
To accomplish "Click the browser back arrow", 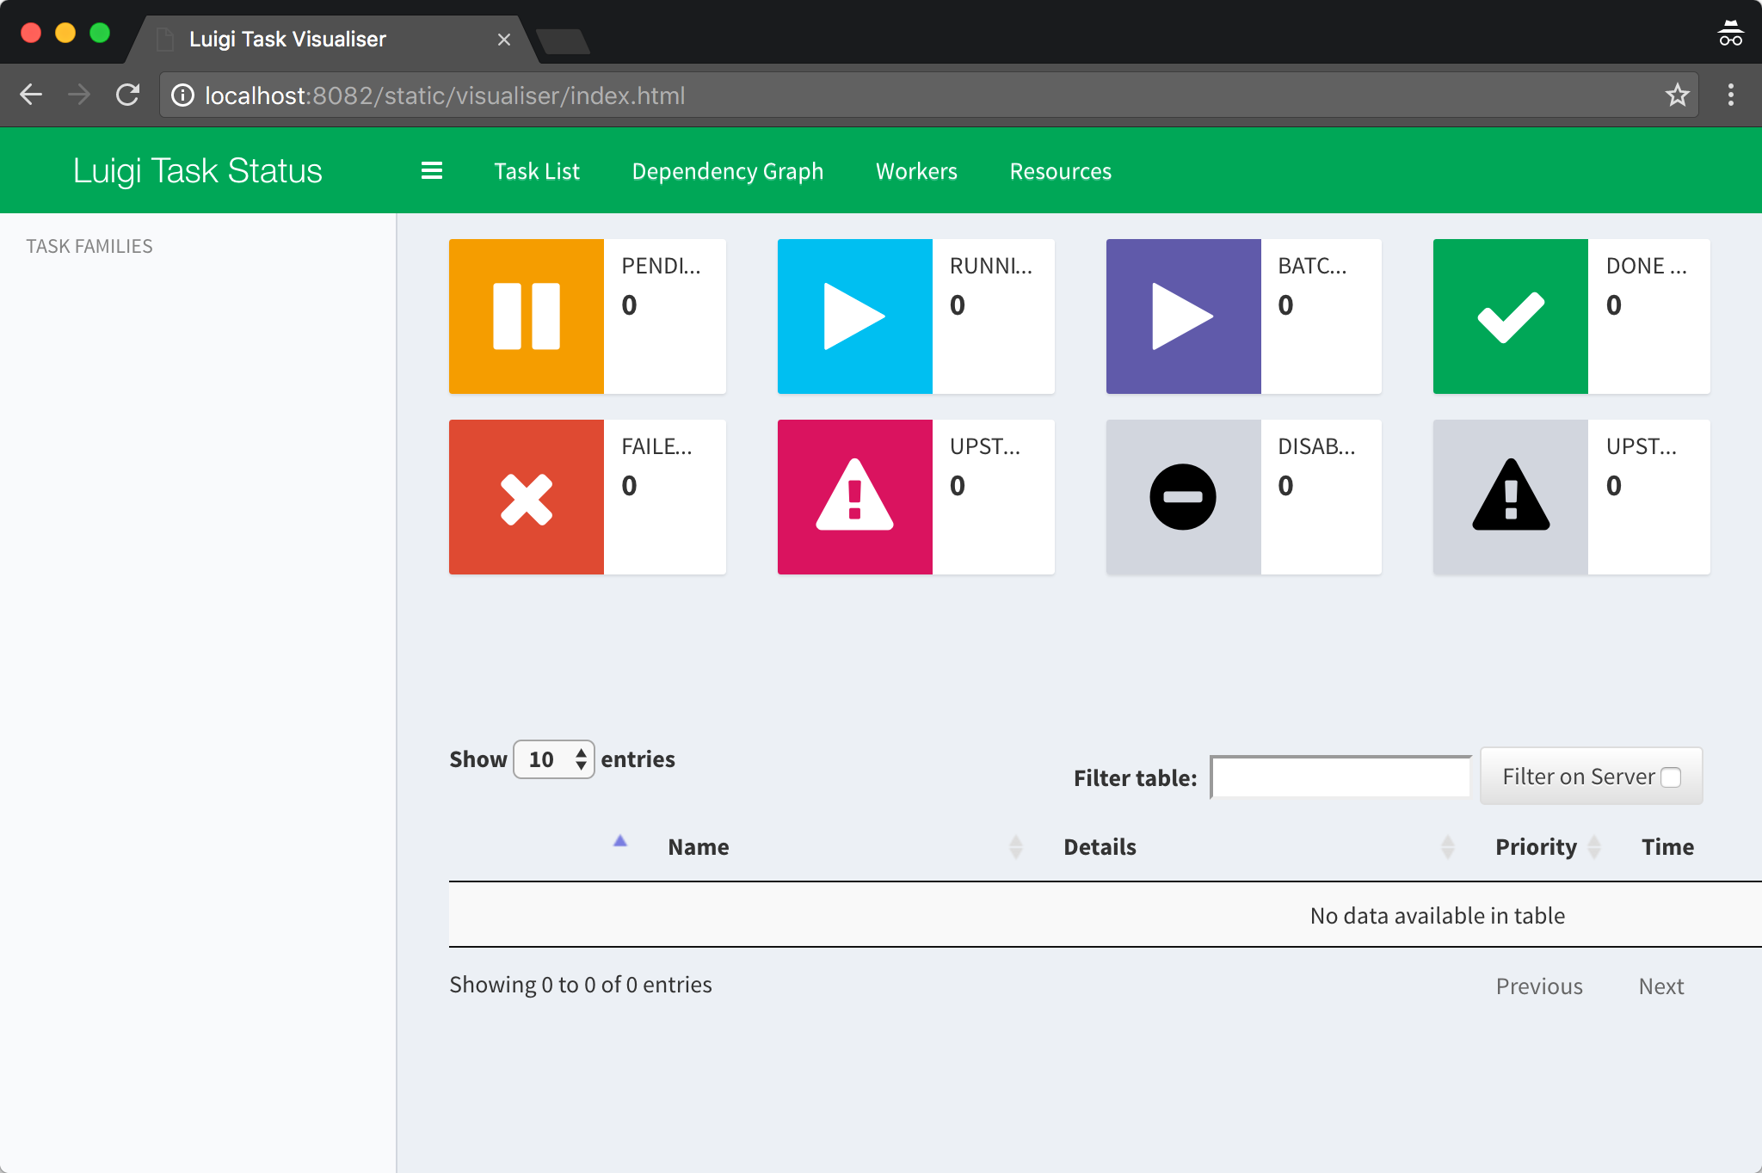I will [x=31, y=95].
